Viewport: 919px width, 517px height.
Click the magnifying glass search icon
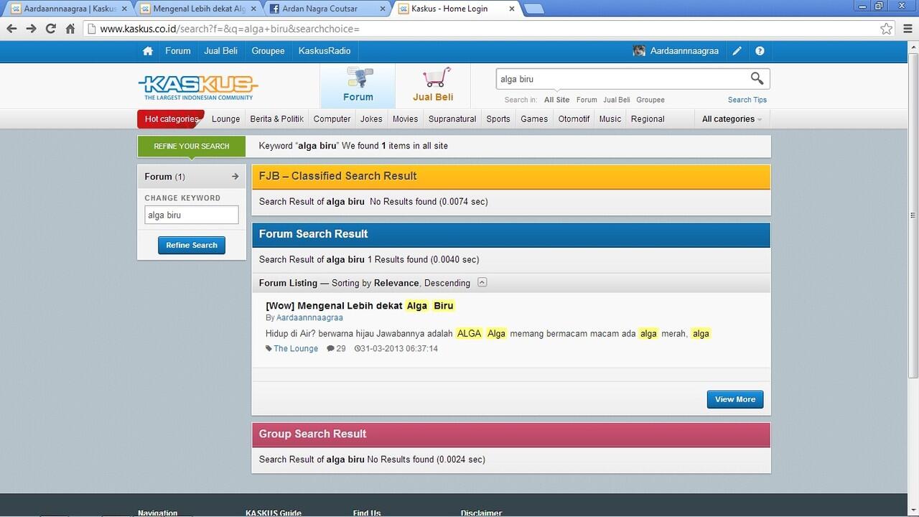pyautogui.click(x=757, y=78)
